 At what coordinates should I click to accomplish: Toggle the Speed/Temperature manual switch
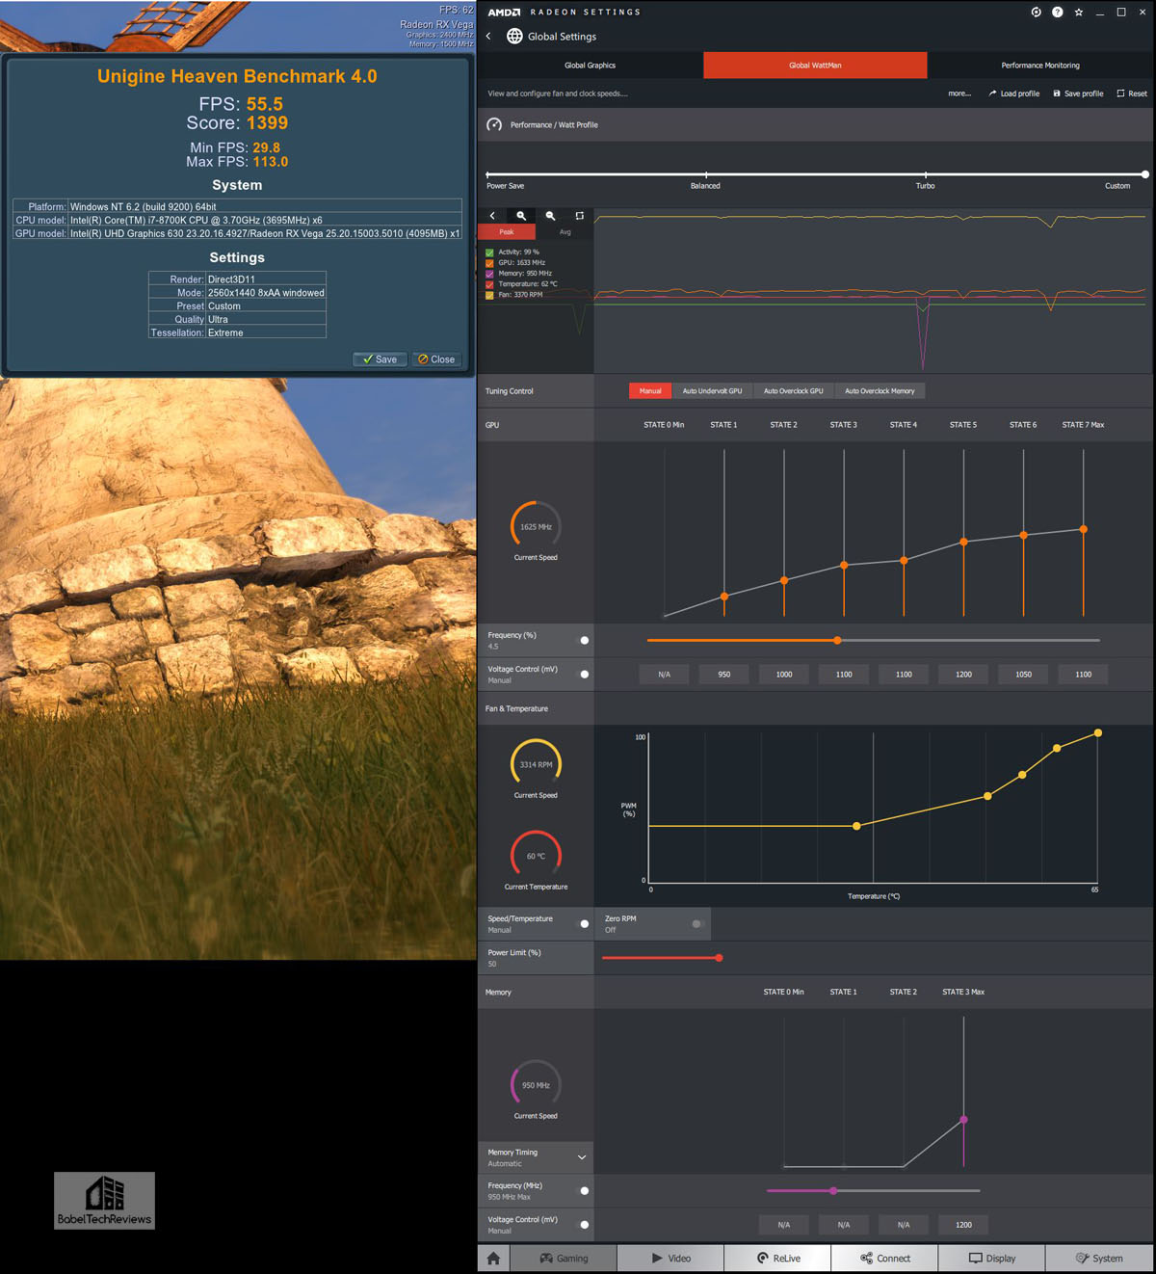[x=581, y=923]
